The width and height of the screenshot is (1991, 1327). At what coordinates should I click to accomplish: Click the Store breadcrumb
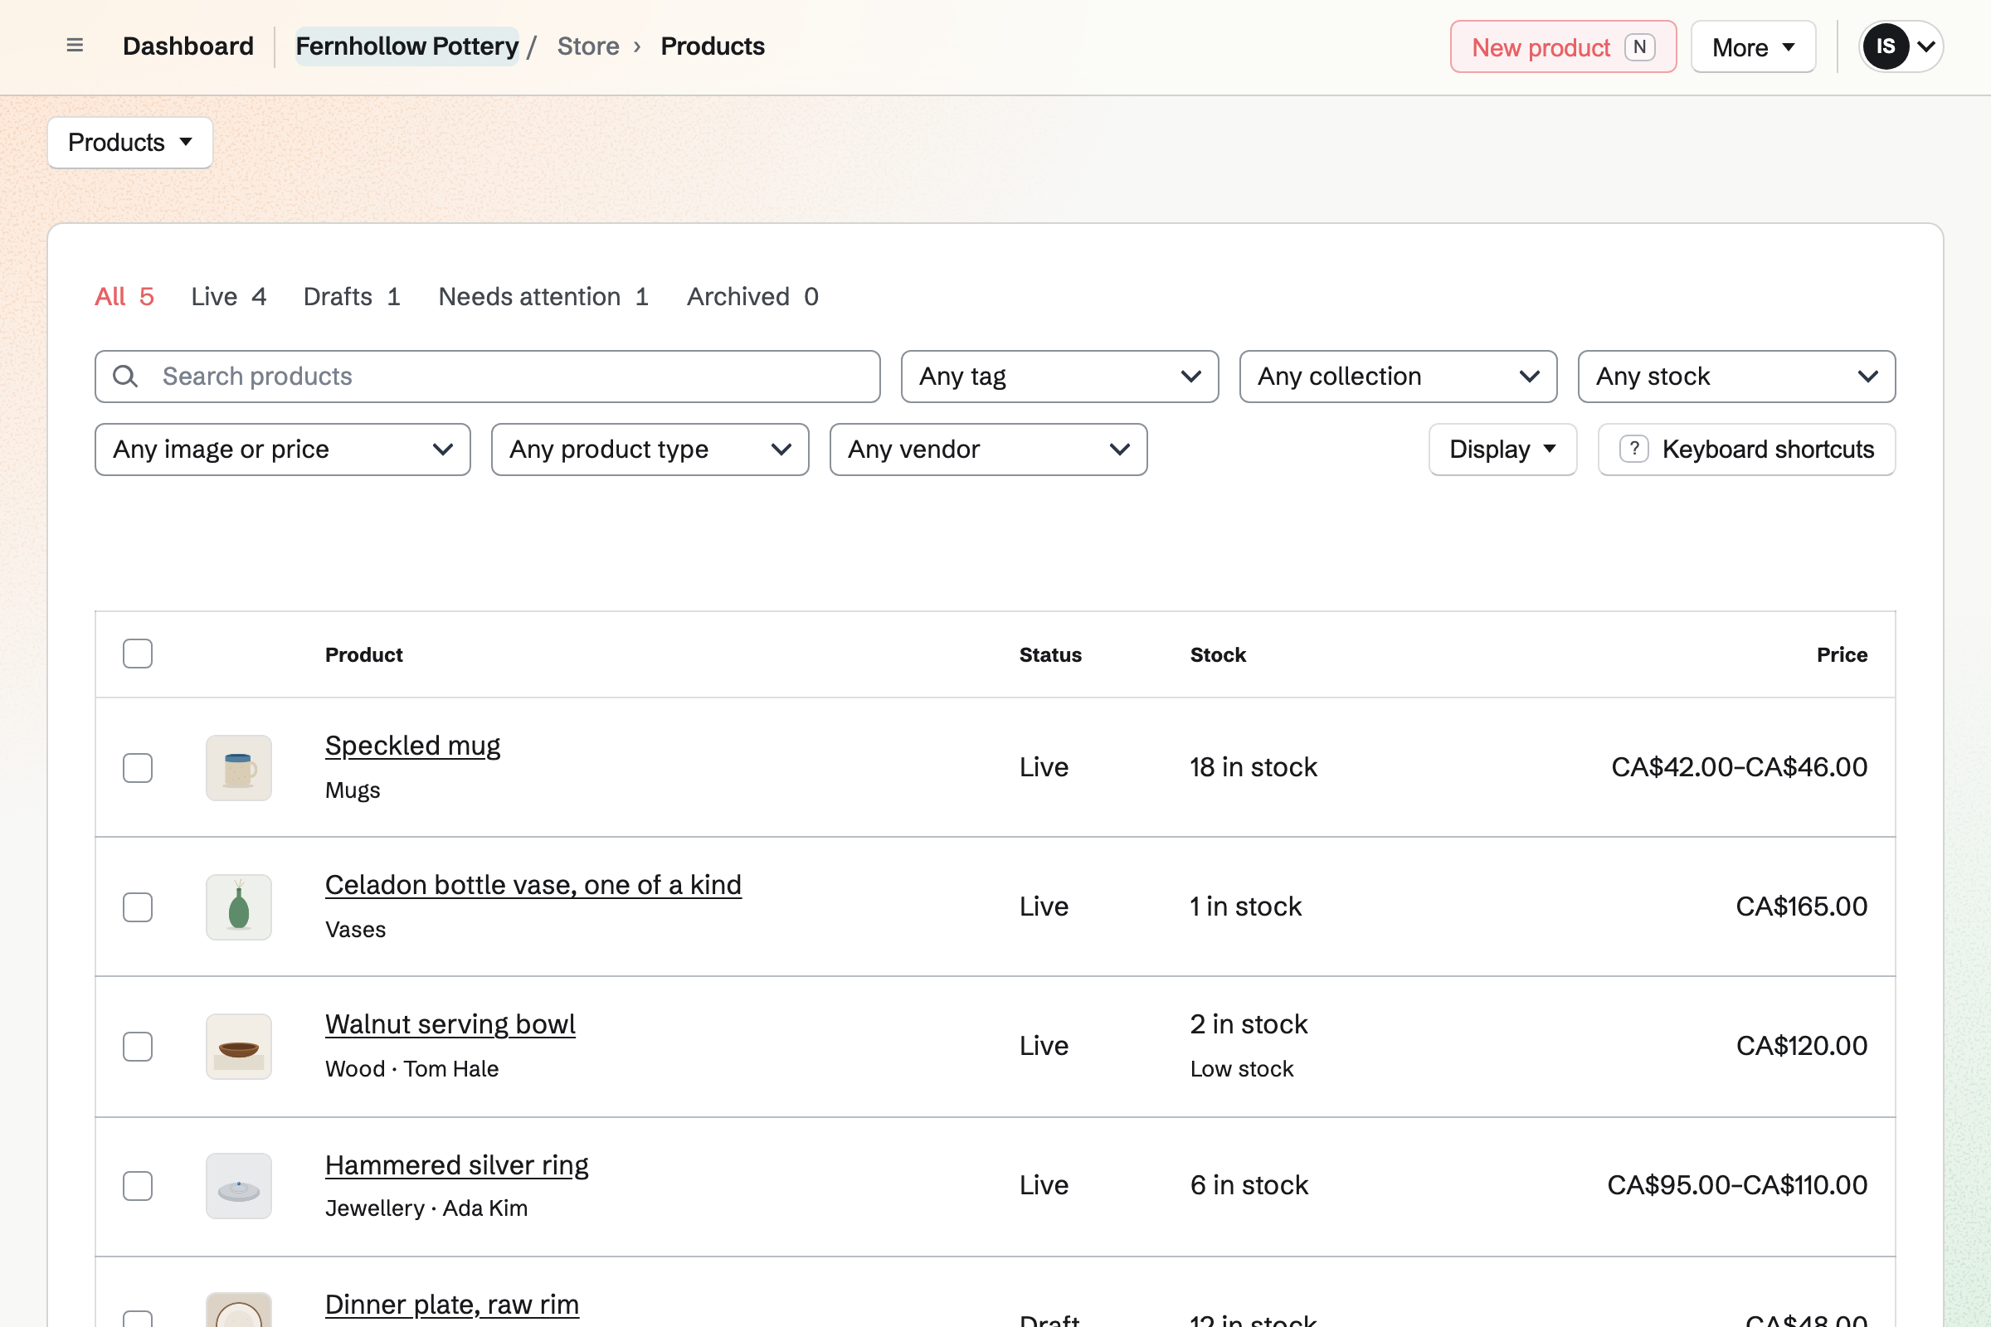[x=588, y=46]
